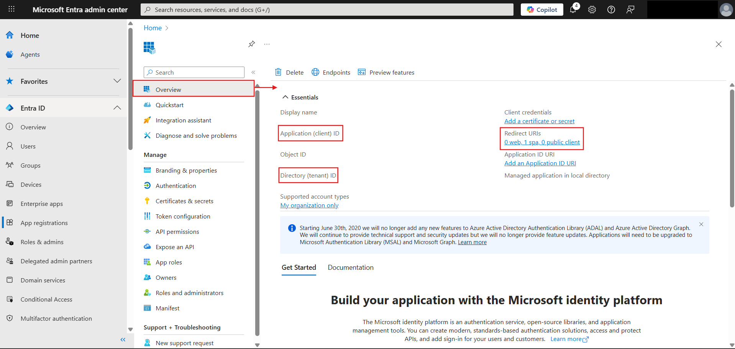Open the notifications bell icon
This screenshot has height=349, width=735.
coord(573,10)
